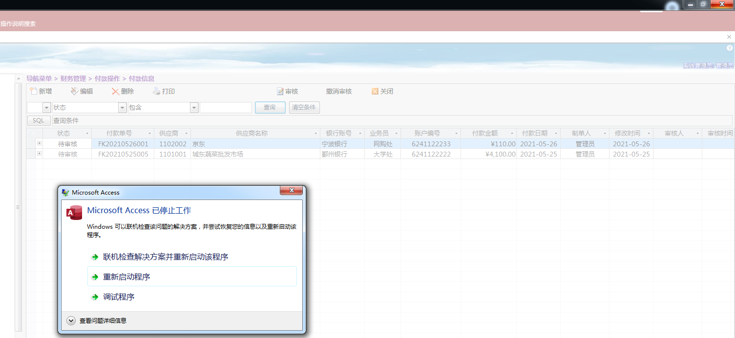Select the bank cell 鄞州银行
Screen dimensions: 735x338
(x=342, y=154)
